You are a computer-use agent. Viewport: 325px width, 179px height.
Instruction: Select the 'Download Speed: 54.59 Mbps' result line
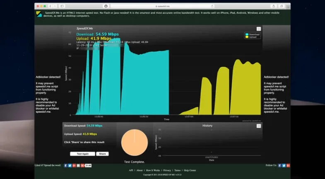click(x=83, y=126)
